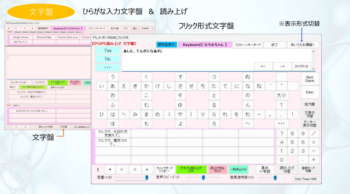This screenshot has width=350, height=194.
Task: Adjust the 背景透明度 transparency slider
Action: 268,177
